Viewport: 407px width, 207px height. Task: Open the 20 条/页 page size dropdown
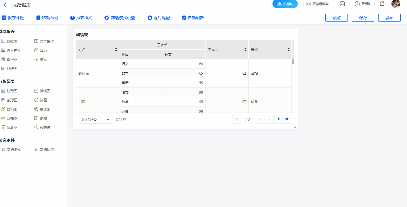(x=108, y=119)
